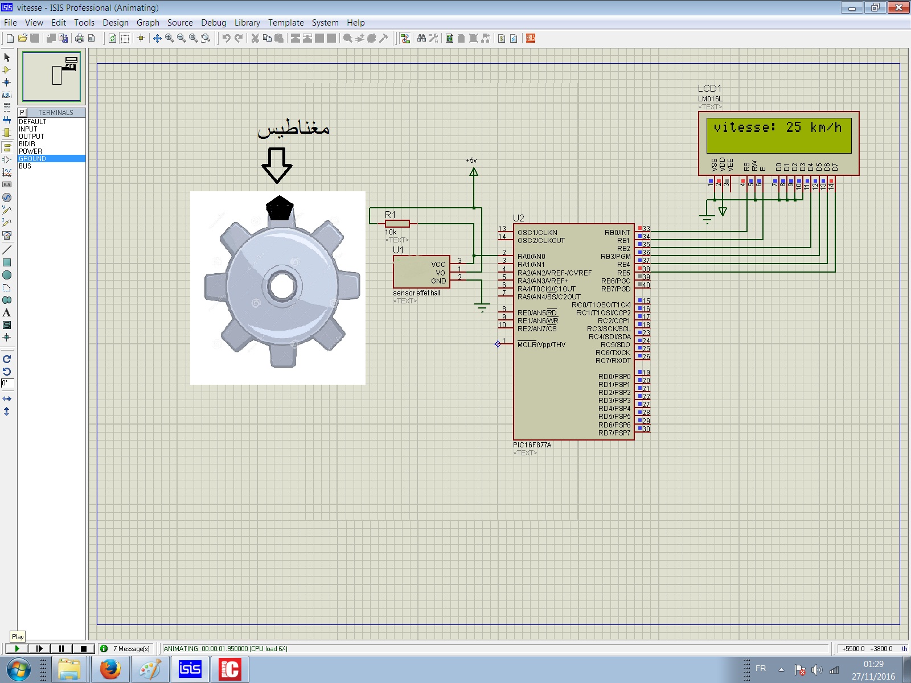Open Firefox from the taskbar
Screen dimensions: 911x683
pyautogui.click(x=110, y=669)
